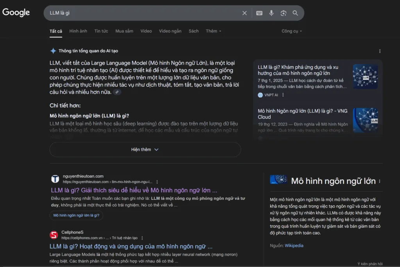Switch to Sách tab
This screenshot has height=267, width=400.
point(194,31)
